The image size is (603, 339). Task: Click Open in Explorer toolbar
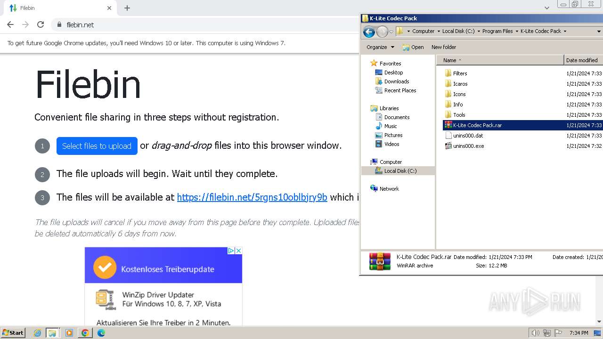pyautogui.click(x=413, y=47)
